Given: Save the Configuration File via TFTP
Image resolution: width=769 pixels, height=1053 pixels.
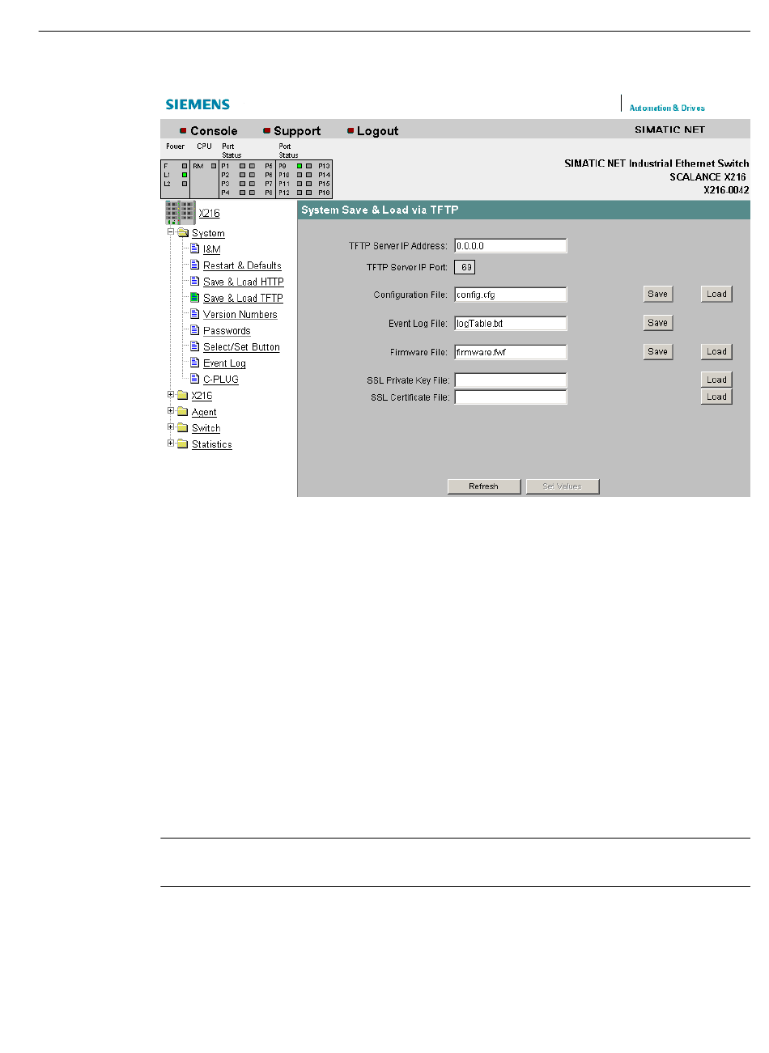Looking at the screenshot, I should 658,294.
